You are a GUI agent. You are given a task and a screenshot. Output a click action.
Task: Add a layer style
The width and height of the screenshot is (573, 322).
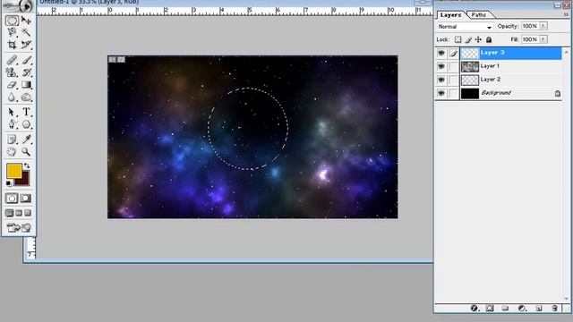coord(475,309)
